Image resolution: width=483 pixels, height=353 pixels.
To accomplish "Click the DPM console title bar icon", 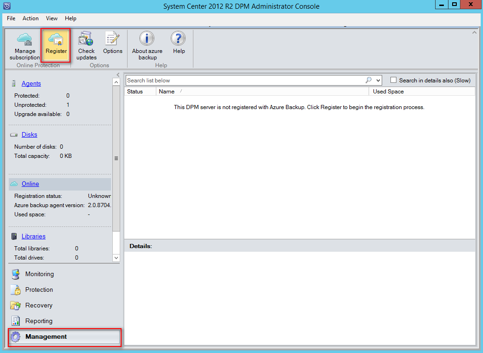I will tap(7, 6).
